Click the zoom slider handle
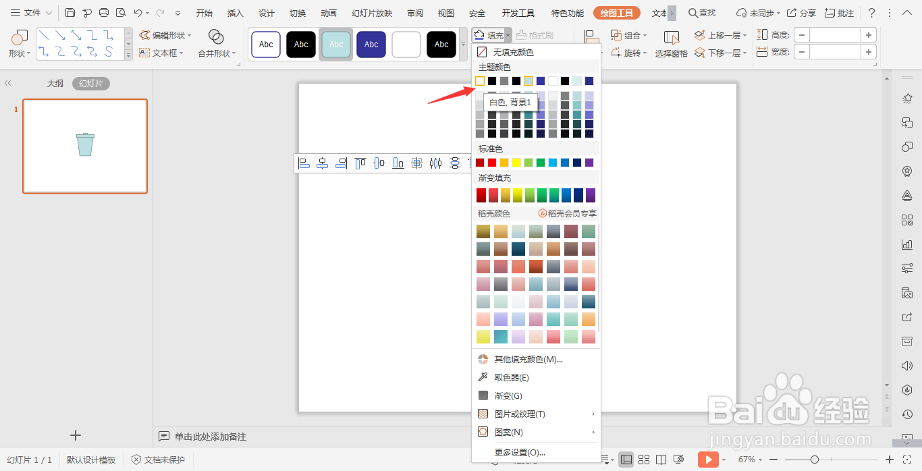 click(x=815, y=460)
